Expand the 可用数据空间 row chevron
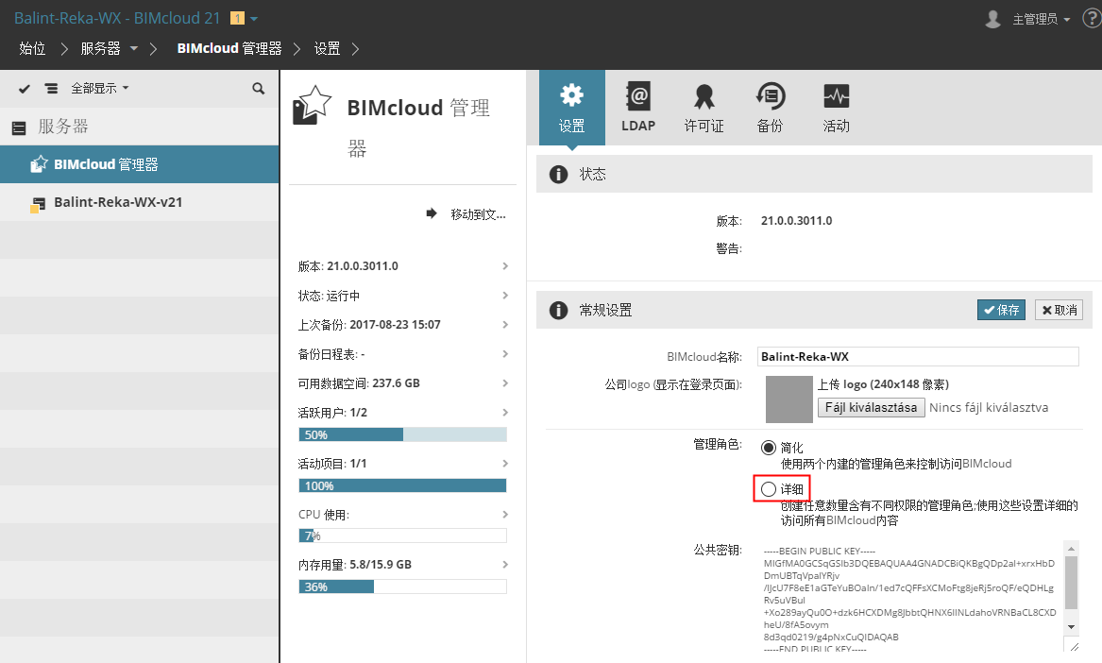 505,383
